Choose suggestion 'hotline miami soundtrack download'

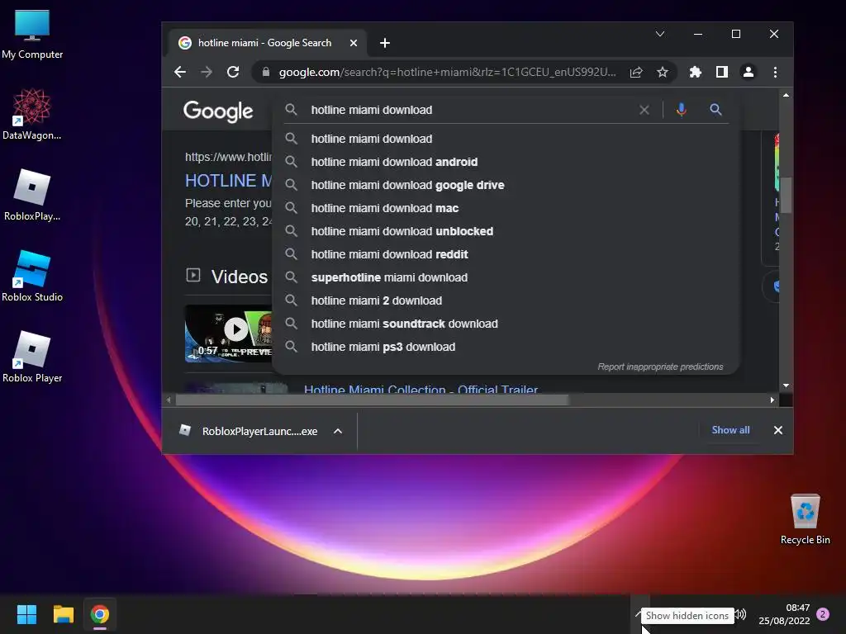(505, 324)
